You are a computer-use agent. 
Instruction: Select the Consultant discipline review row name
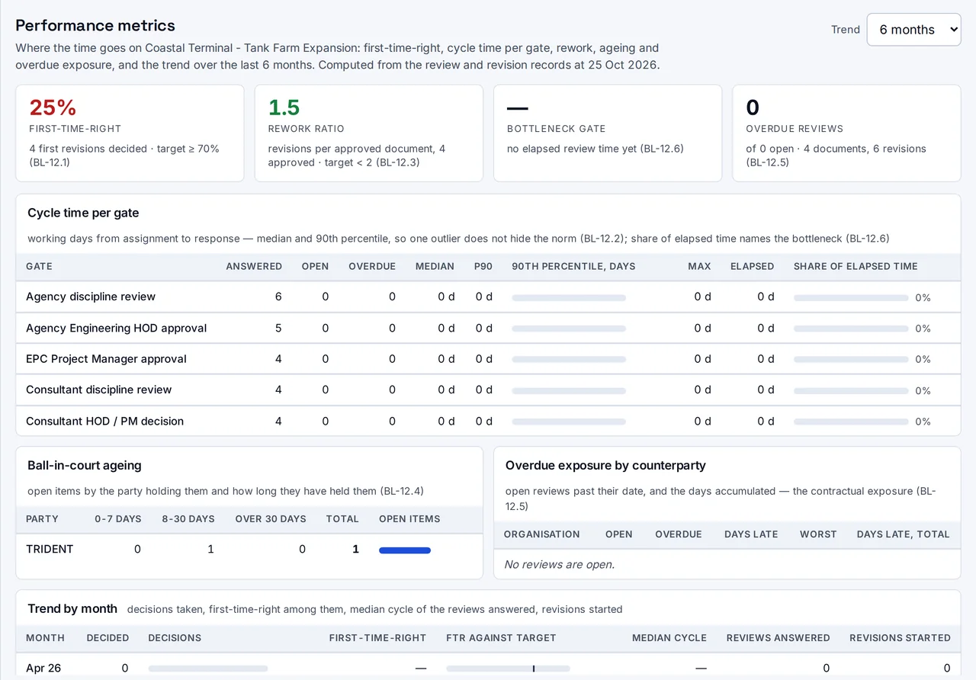tap(98, 390)
